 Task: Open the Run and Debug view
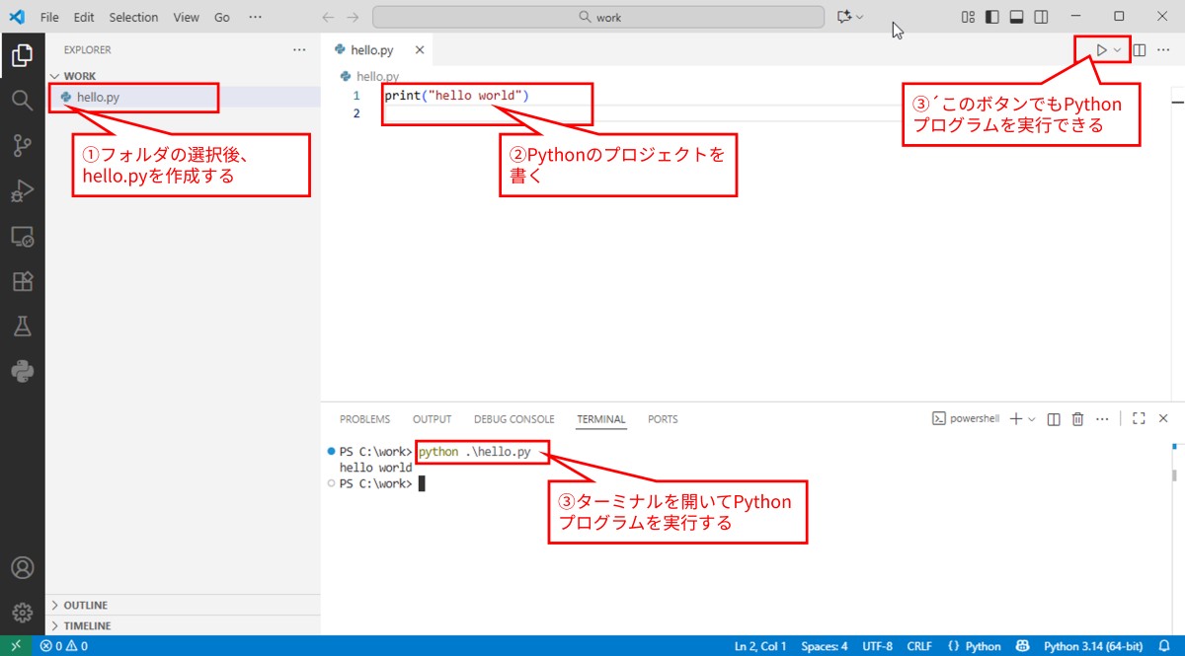22,191
